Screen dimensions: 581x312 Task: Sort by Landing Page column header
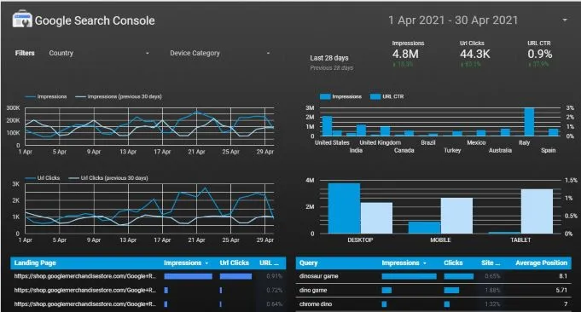pos(35,263)
